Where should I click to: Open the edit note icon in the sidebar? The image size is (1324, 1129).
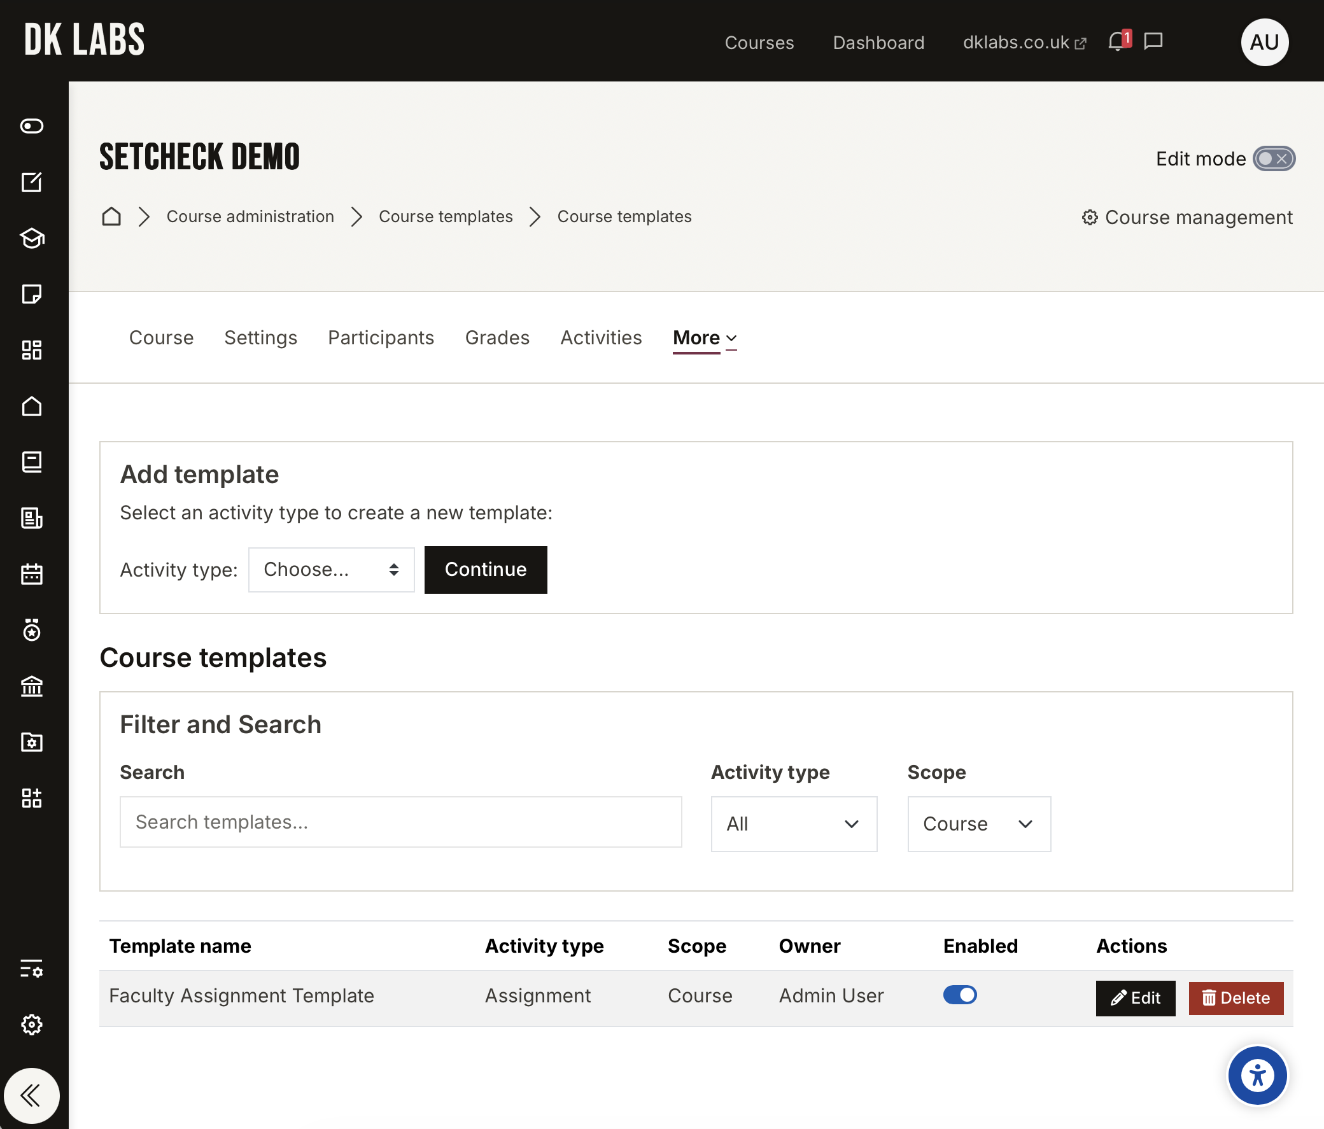[32, 182]
